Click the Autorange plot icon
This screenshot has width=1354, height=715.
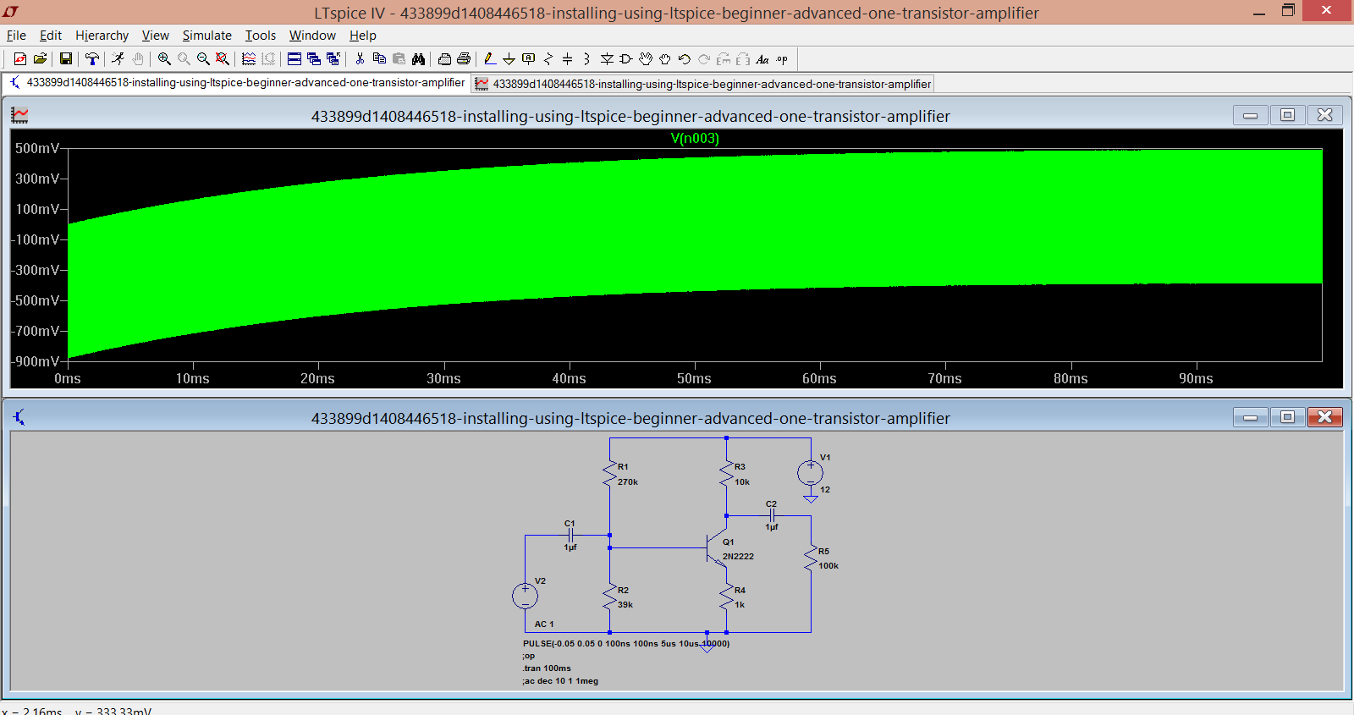(249, 59)
